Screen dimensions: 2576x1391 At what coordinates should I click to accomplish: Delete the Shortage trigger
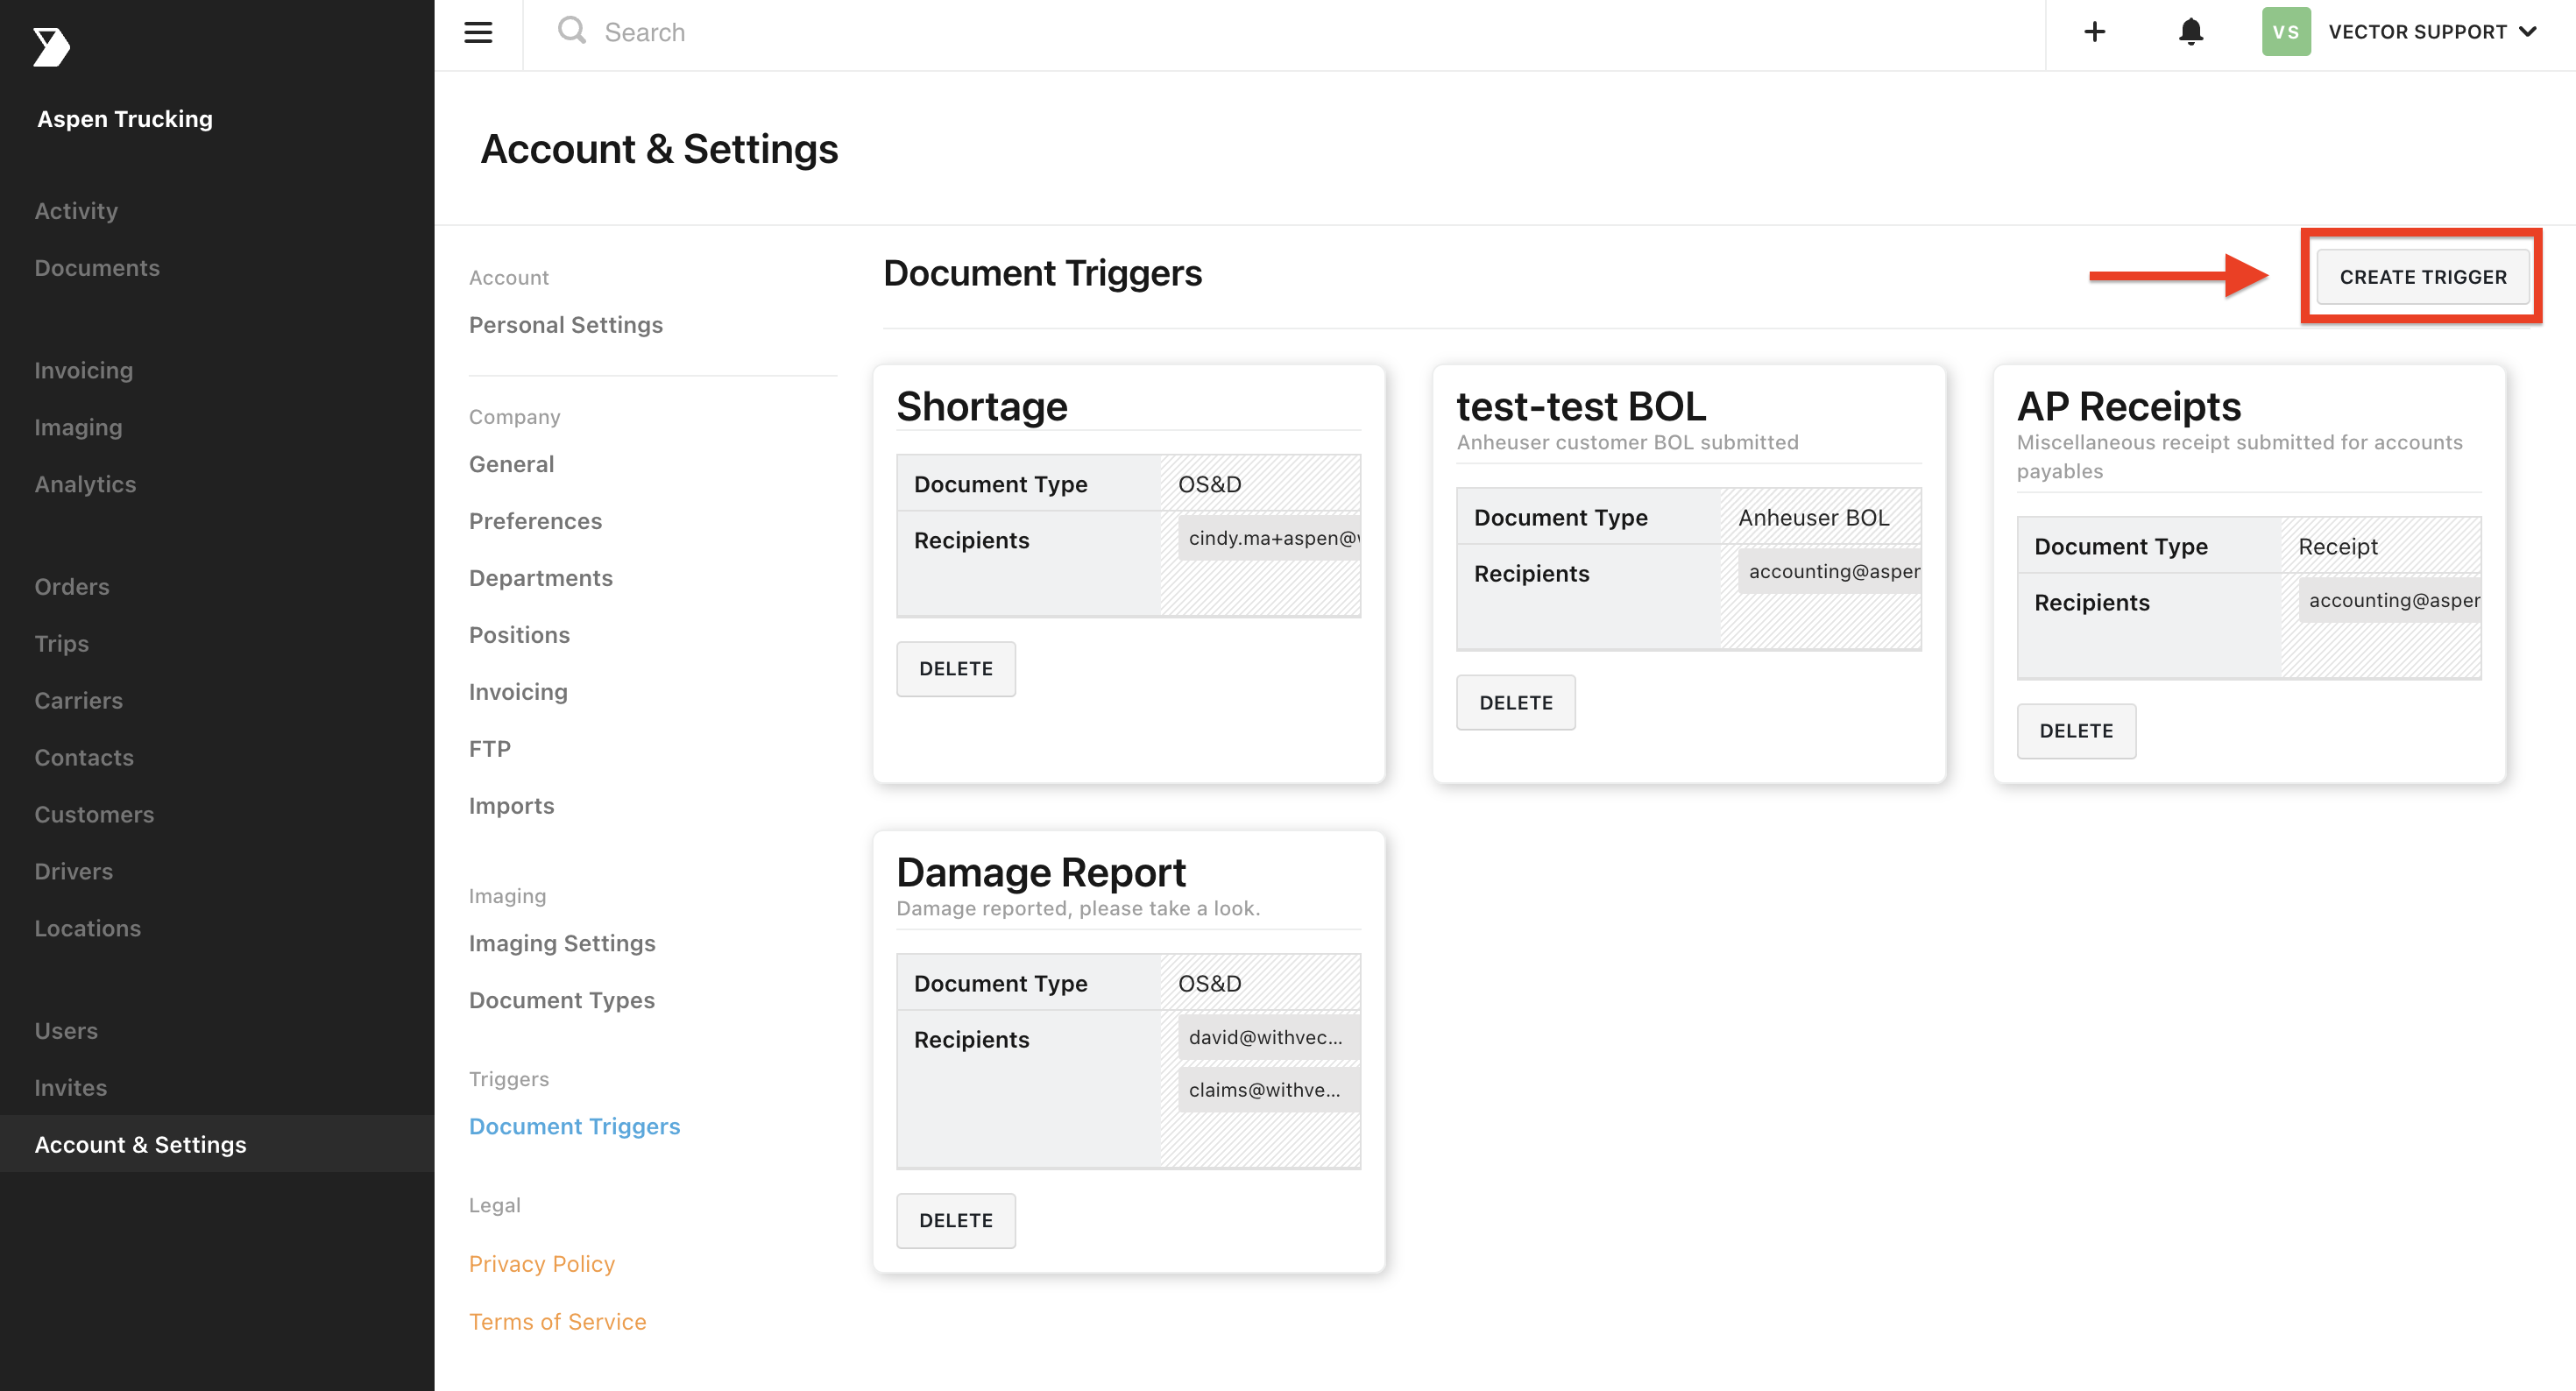[x=955, y=668]
